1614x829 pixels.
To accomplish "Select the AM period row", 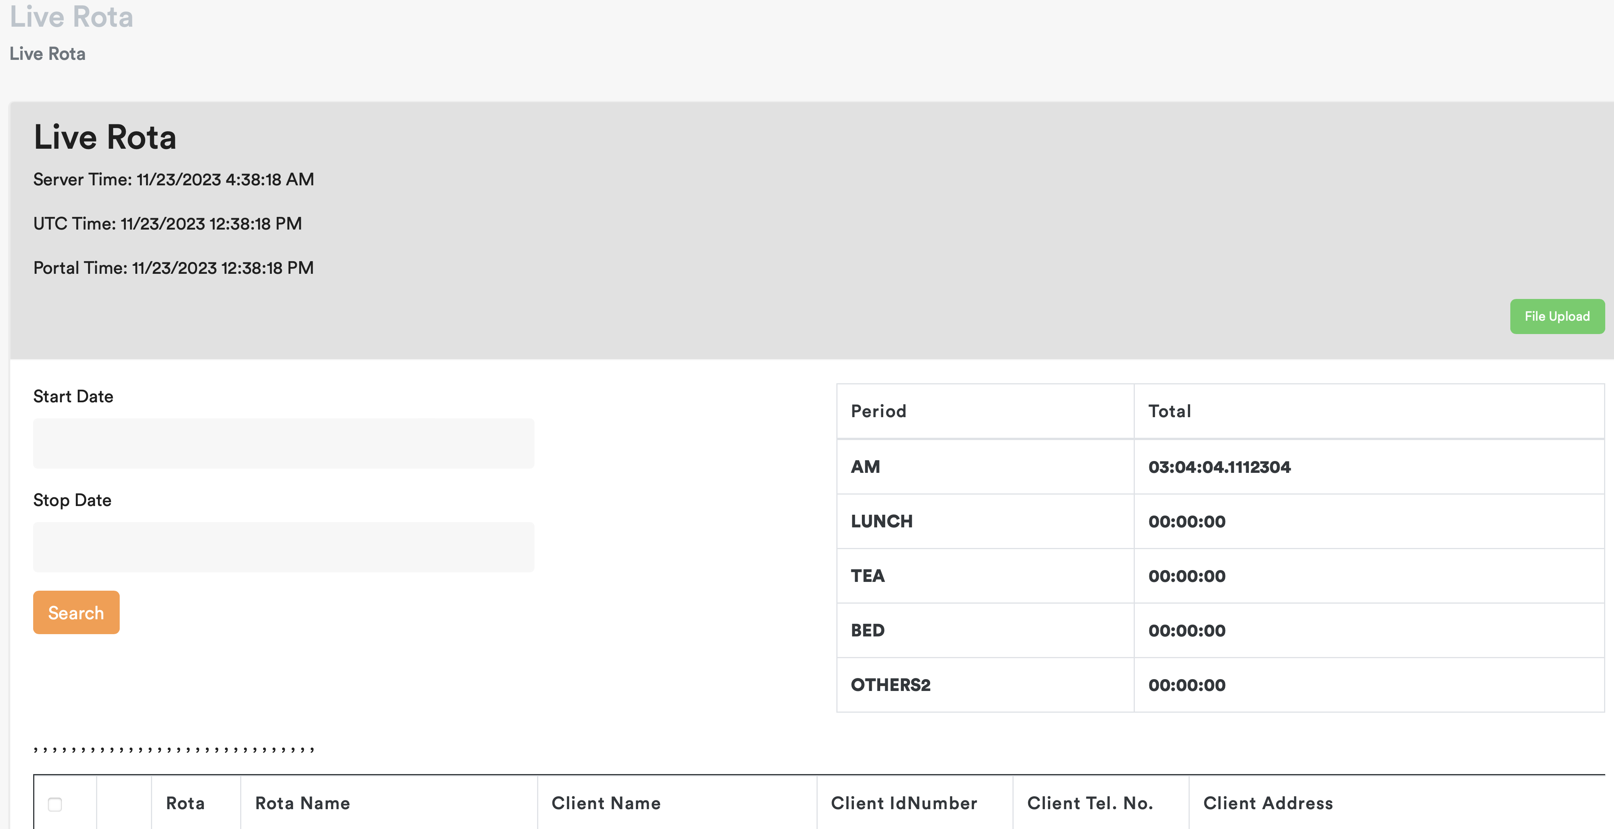I will tap(865, 467).
